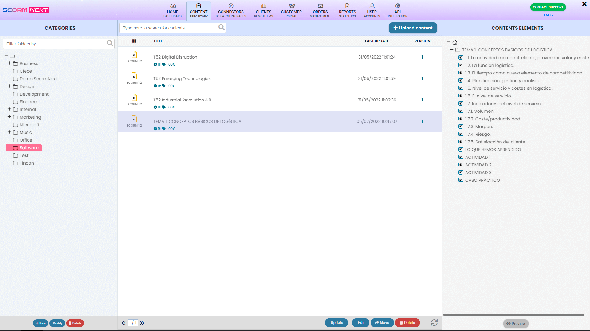This screenshot has height=331, width=590.
Task: Click the contents search input field
Action: pyautogui.click(x=169, y=28)
